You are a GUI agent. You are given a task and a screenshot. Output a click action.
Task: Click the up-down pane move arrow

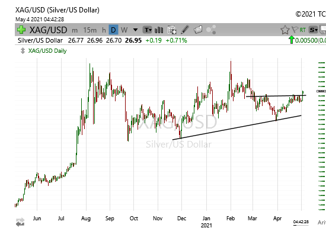tap(23, 51)
